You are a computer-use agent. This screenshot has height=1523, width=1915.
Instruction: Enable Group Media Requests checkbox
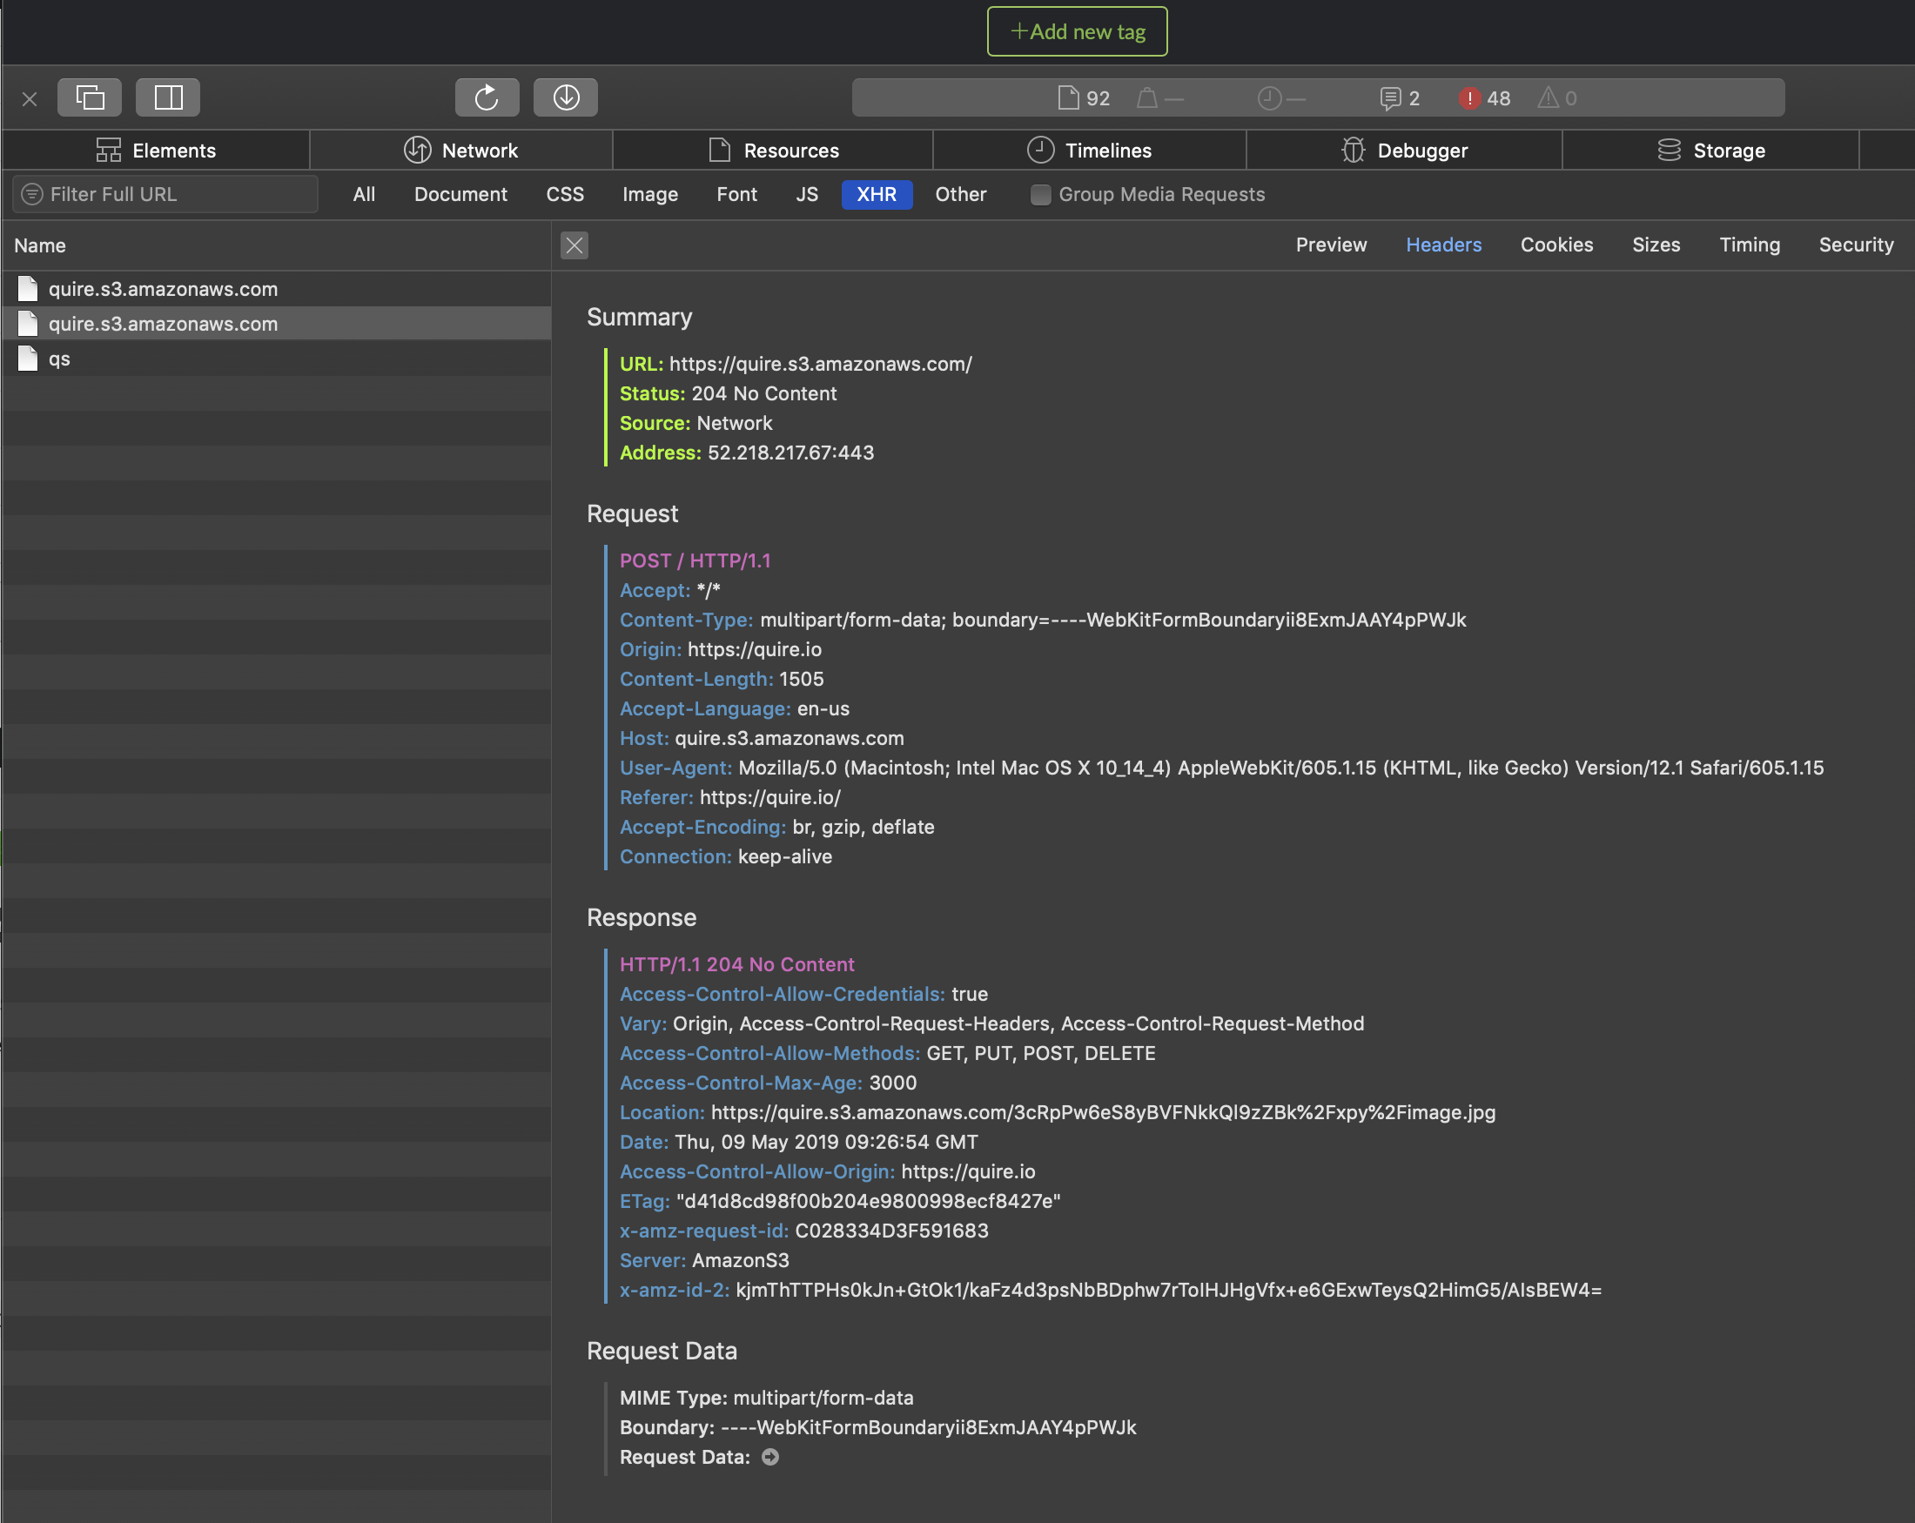click(1040, 194)
